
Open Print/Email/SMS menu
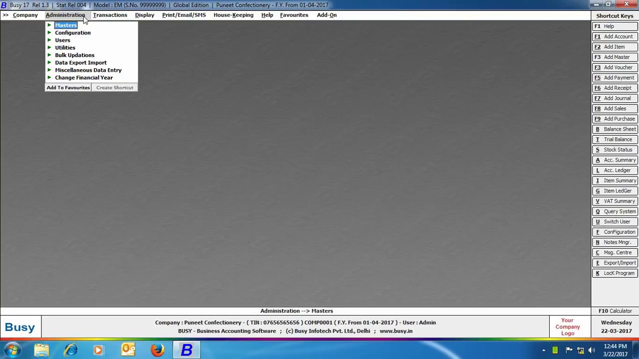pos(184,15)
